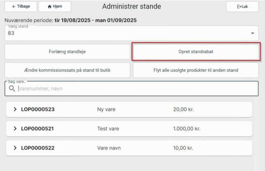Focus the Søg vare search field

(x=133, y=89)
